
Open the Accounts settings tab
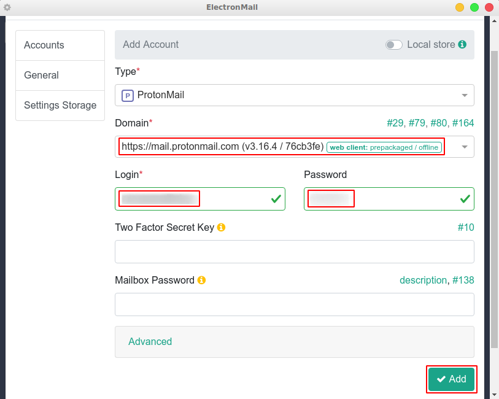[60, 45]
